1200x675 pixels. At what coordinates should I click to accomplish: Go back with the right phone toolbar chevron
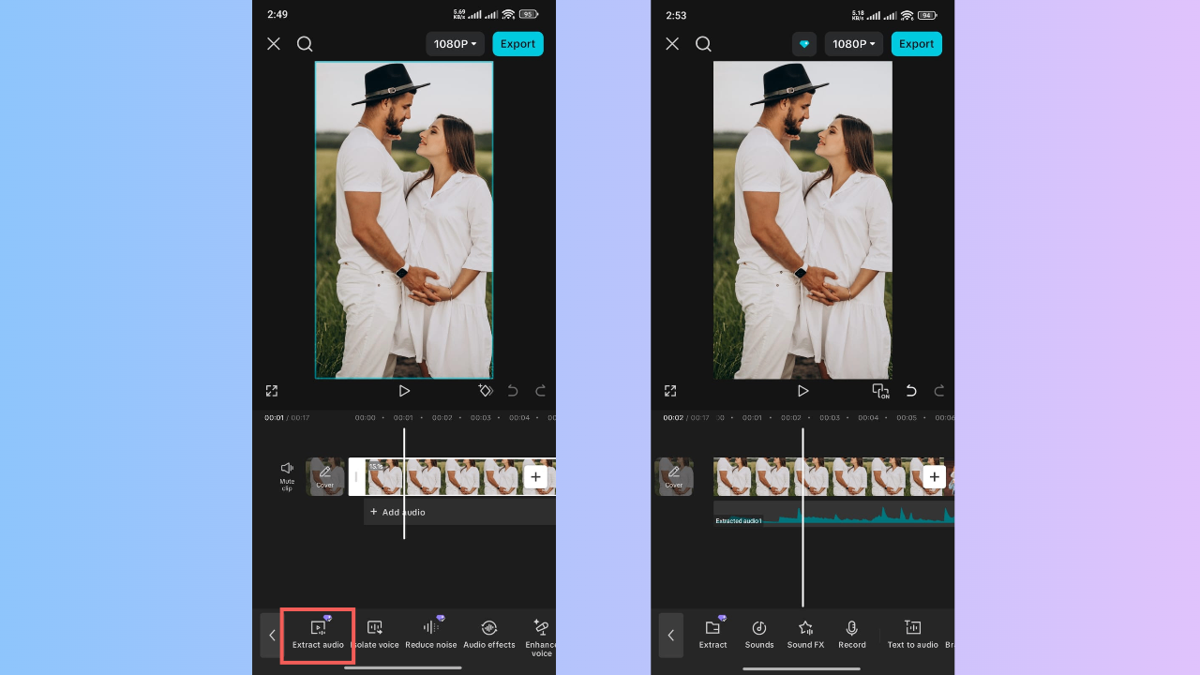click(671, 635)
